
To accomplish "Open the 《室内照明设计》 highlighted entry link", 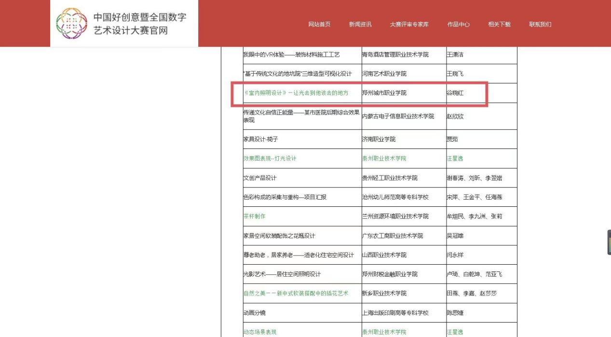I will [296, 93].
